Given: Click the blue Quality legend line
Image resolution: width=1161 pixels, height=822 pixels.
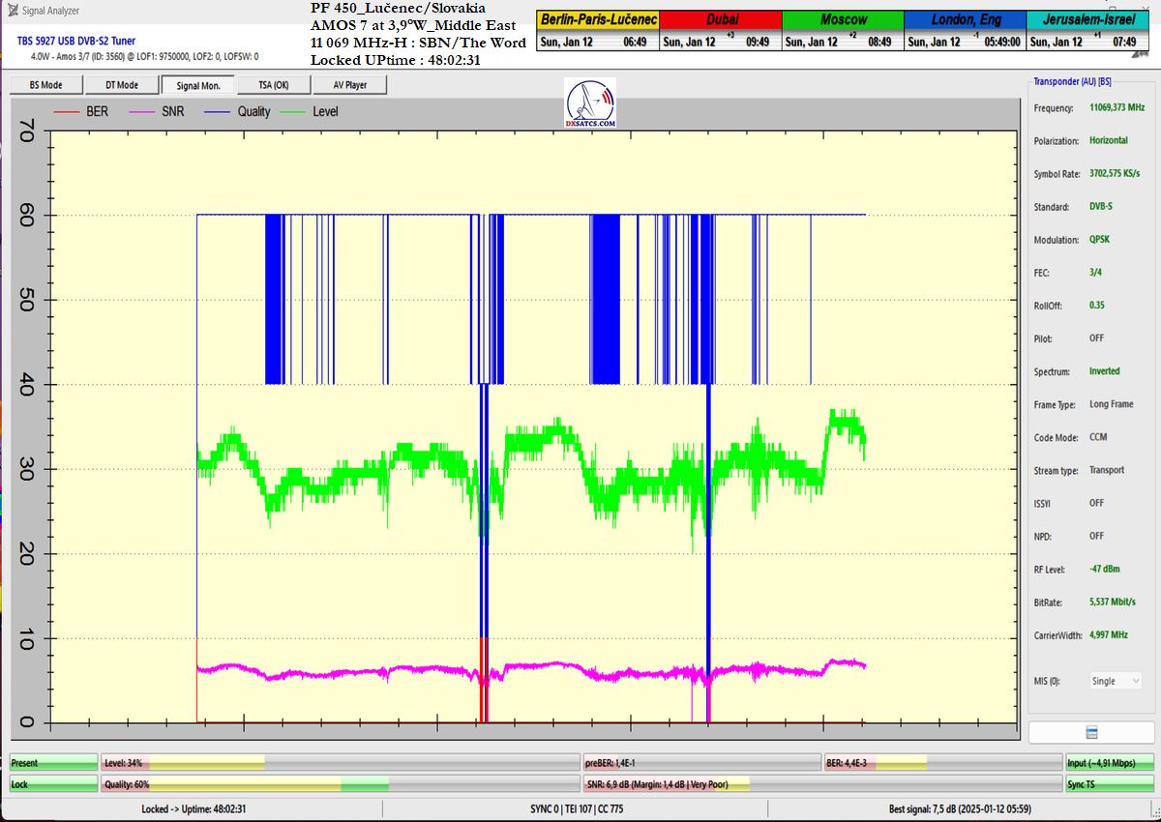Looking at the screenshot, I should [x=216, y=112].
